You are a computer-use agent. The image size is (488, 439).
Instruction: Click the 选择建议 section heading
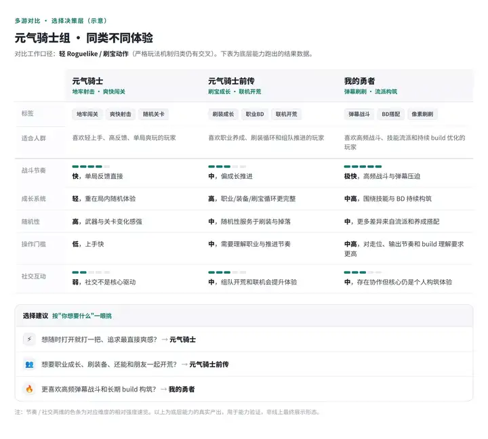pyautogui.click(x=35, y=316)
